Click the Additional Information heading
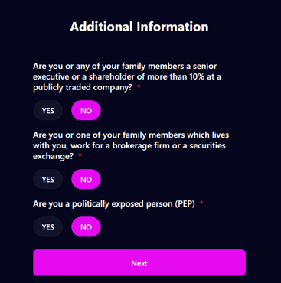Image resolution: width=281 pixels, height=283 pixels. [139, 27]
